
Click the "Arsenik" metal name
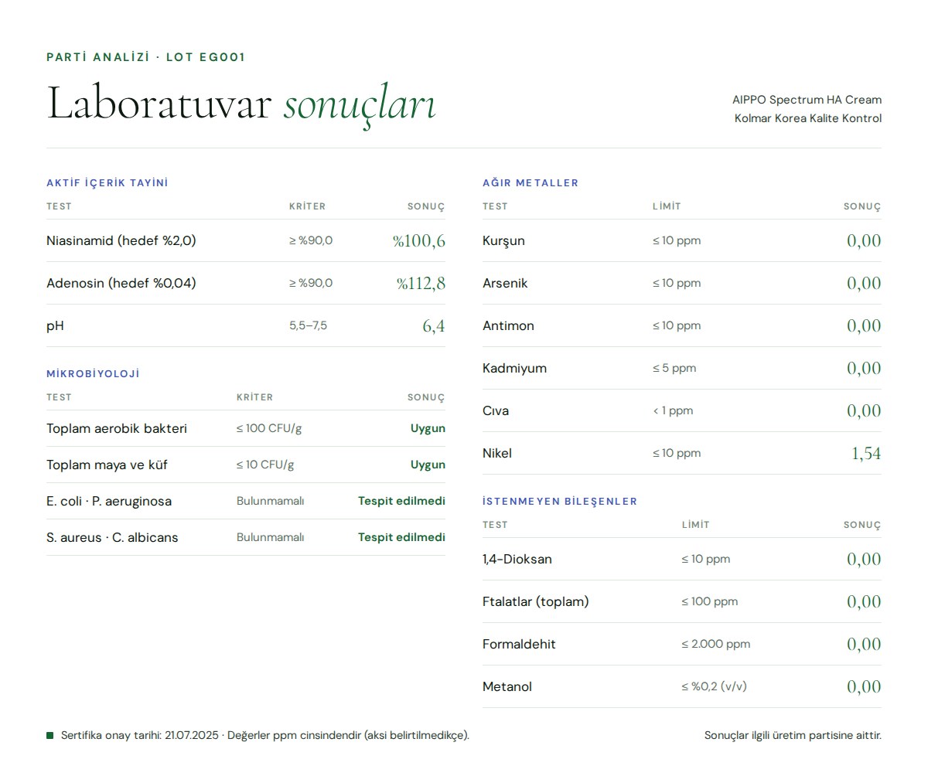[505, 283]
